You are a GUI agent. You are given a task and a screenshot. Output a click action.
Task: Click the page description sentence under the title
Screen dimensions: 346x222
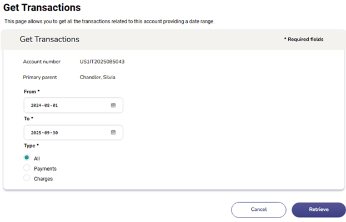coord(109,21)
